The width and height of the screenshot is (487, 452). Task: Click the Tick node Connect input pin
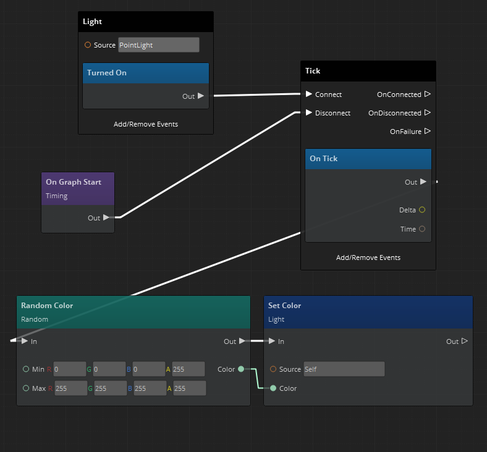click(309, 94)
